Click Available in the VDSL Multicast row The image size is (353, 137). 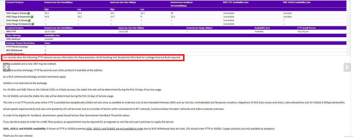point(49,39)
